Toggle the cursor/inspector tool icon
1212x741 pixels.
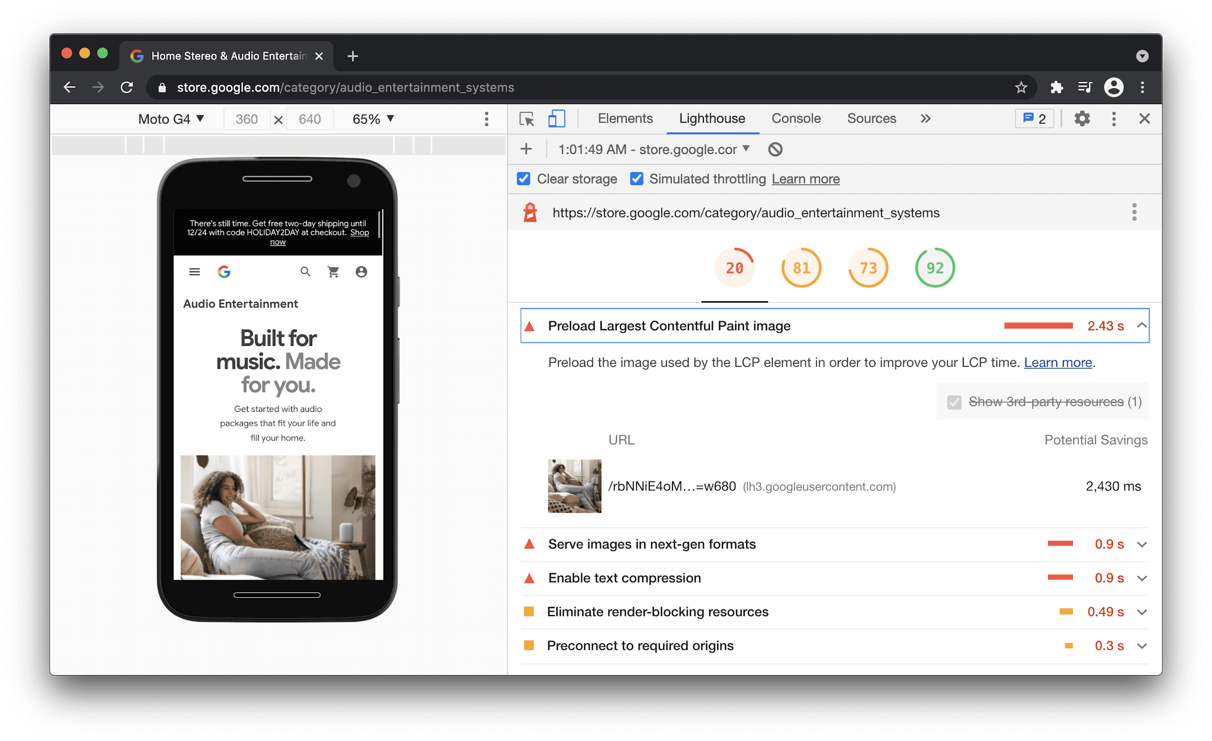pos(526,119)
